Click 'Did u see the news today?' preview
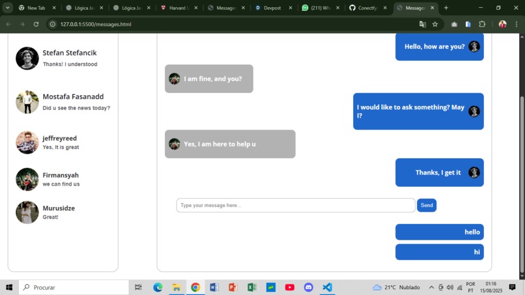Screen dimensions: 525x295 point(76,108)
